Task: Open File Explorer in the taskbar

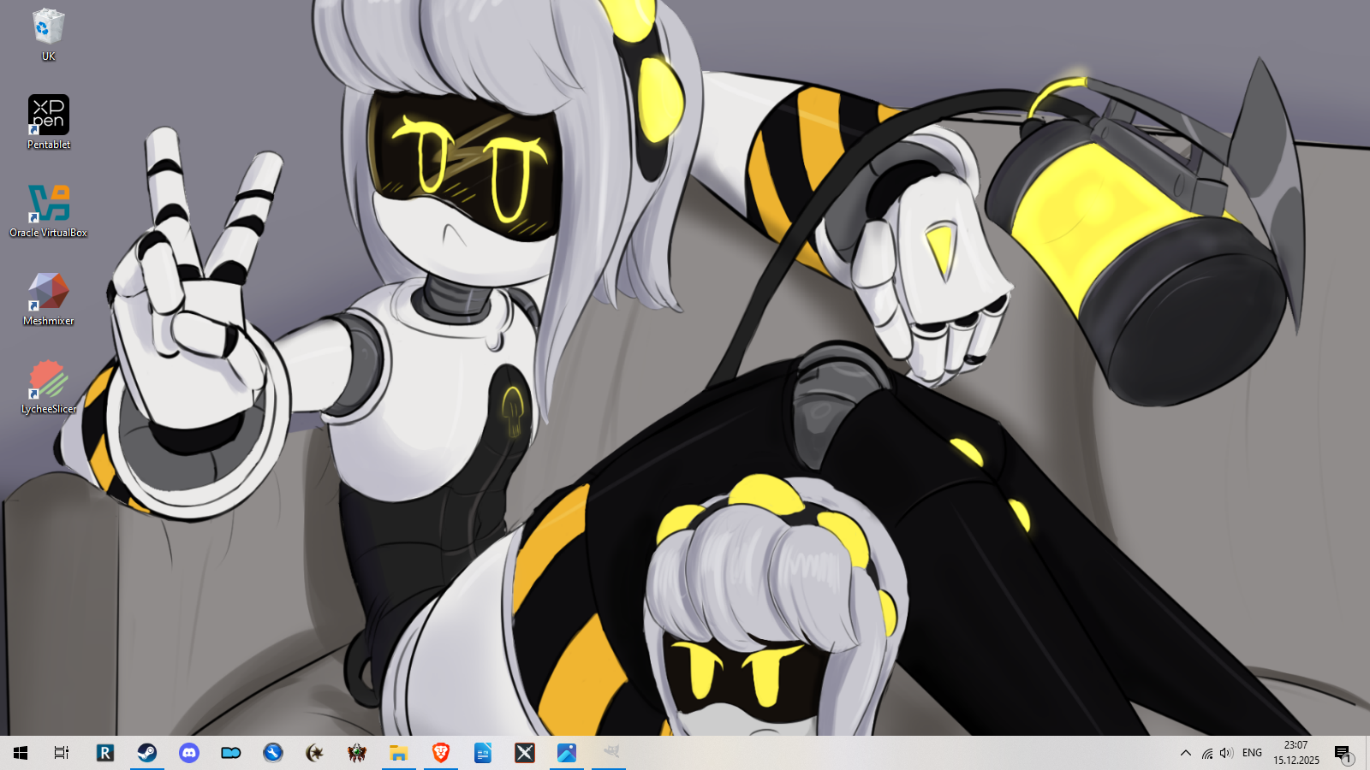Action: 399,753
